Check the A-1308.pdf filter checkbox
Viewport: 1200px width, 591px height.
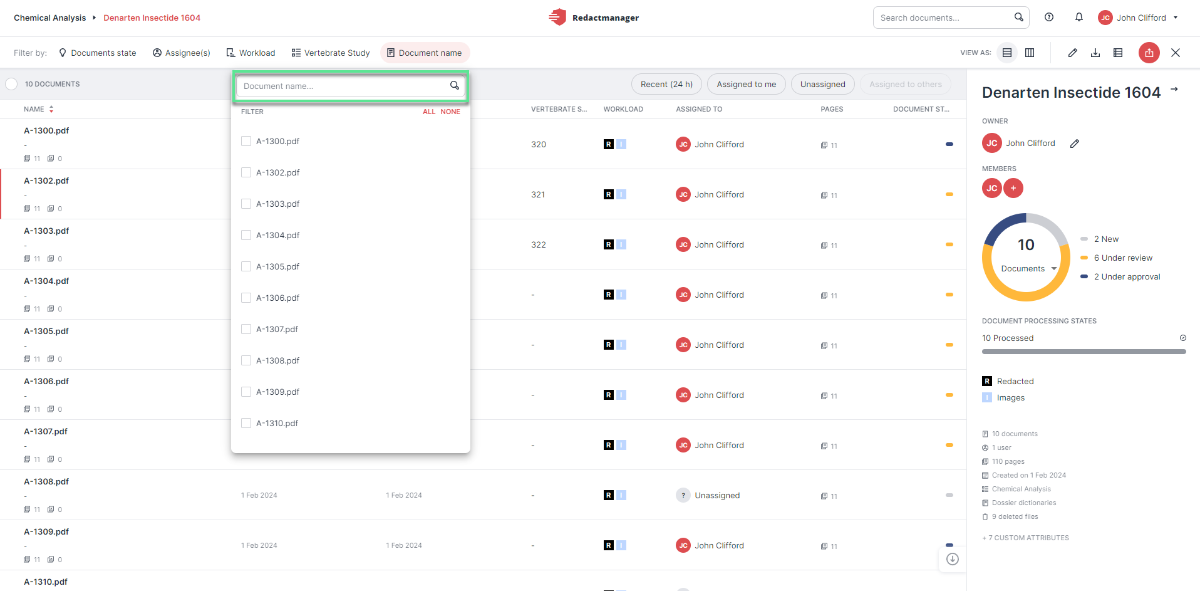(246, 360)
